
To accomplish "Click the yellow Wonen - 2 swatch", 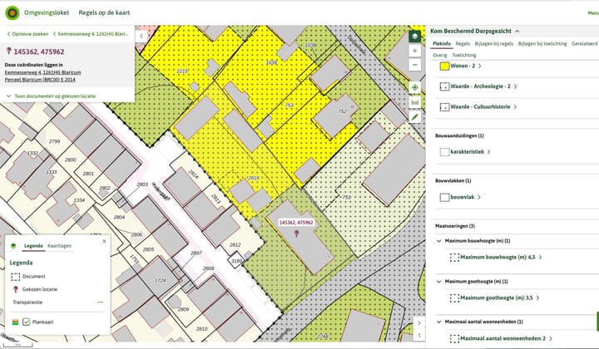I will click(x=444, y=65).
